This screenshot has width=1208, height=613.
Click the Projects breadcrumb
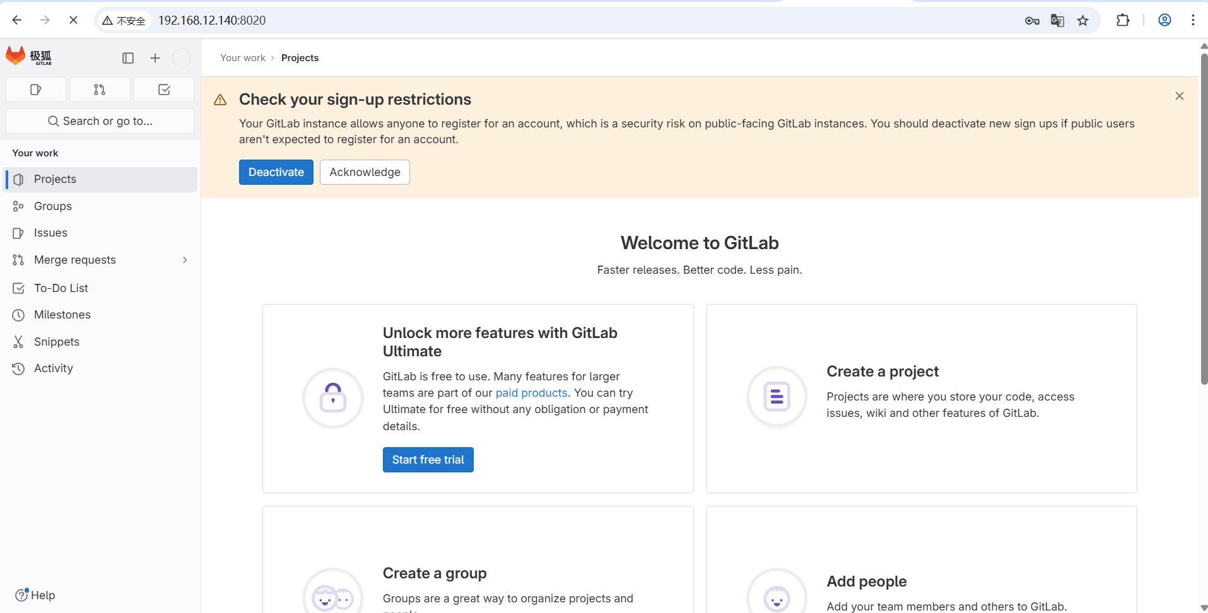(x=300, y=58)
